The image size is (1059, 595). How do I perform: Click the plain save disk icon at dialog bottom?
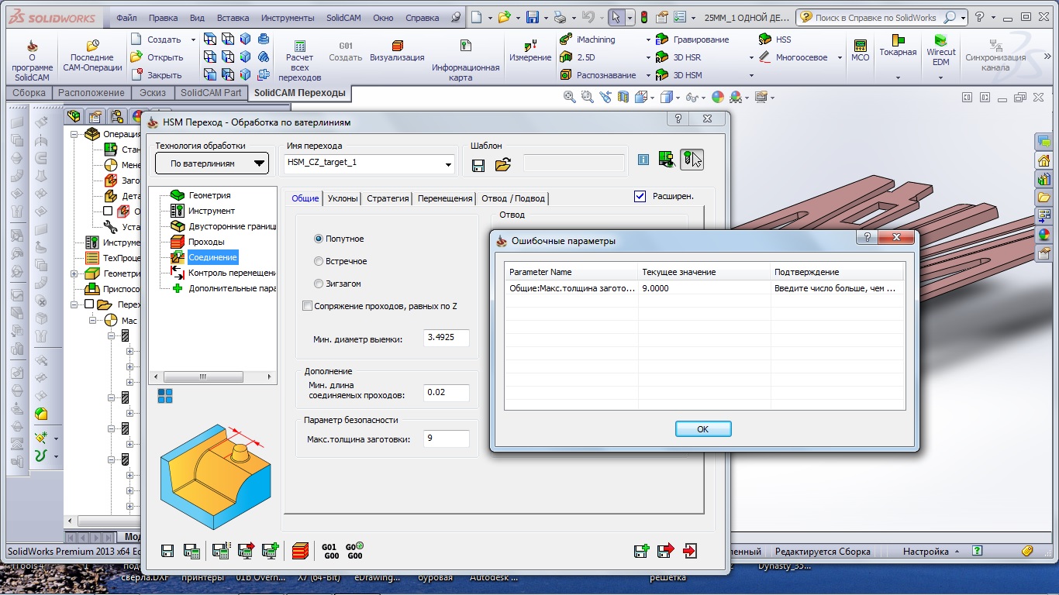[x=167, y=551]
